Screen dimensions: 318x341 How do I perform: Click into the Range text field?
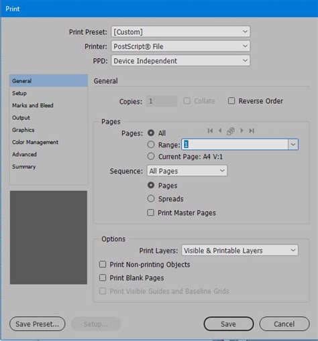point(235,145)
